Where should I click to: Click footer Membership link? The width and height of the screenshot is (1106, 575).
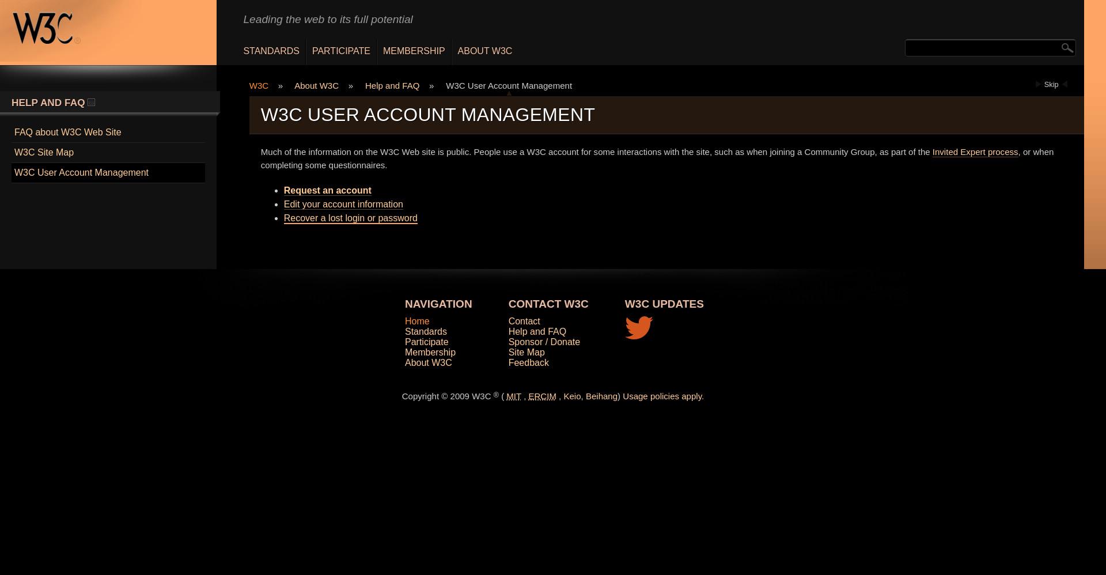[430, 353]
